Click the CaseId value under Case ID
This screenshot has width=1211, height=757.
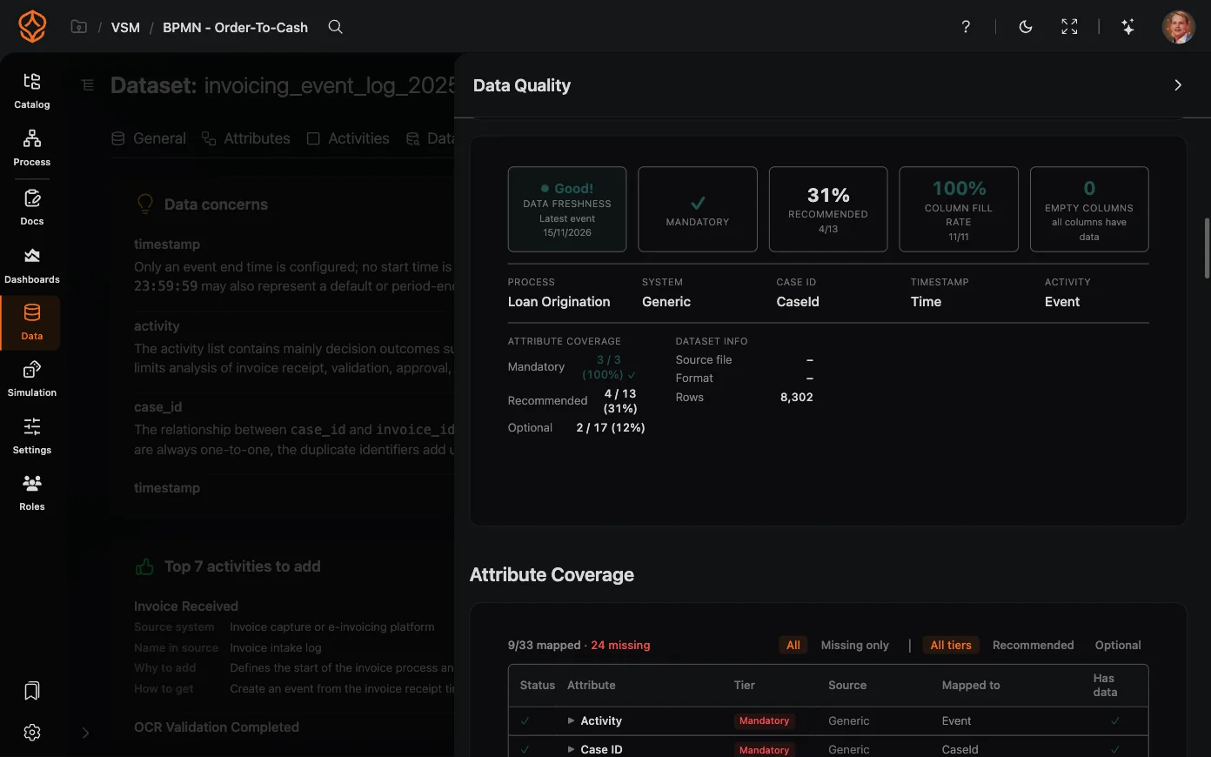click(x=798, y=302)
